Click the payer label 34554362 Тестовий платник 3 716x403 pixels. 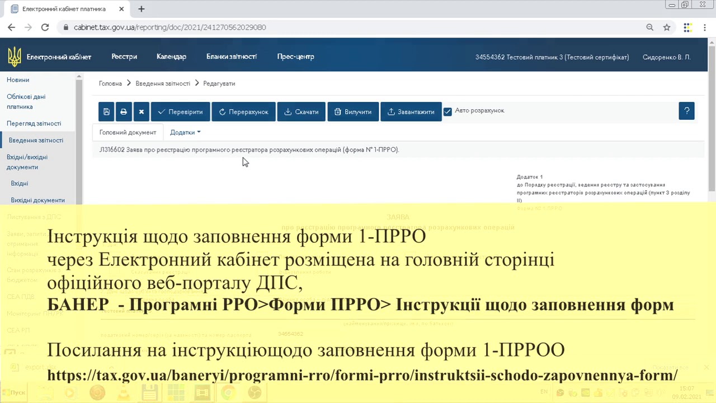tap(552, 57)
